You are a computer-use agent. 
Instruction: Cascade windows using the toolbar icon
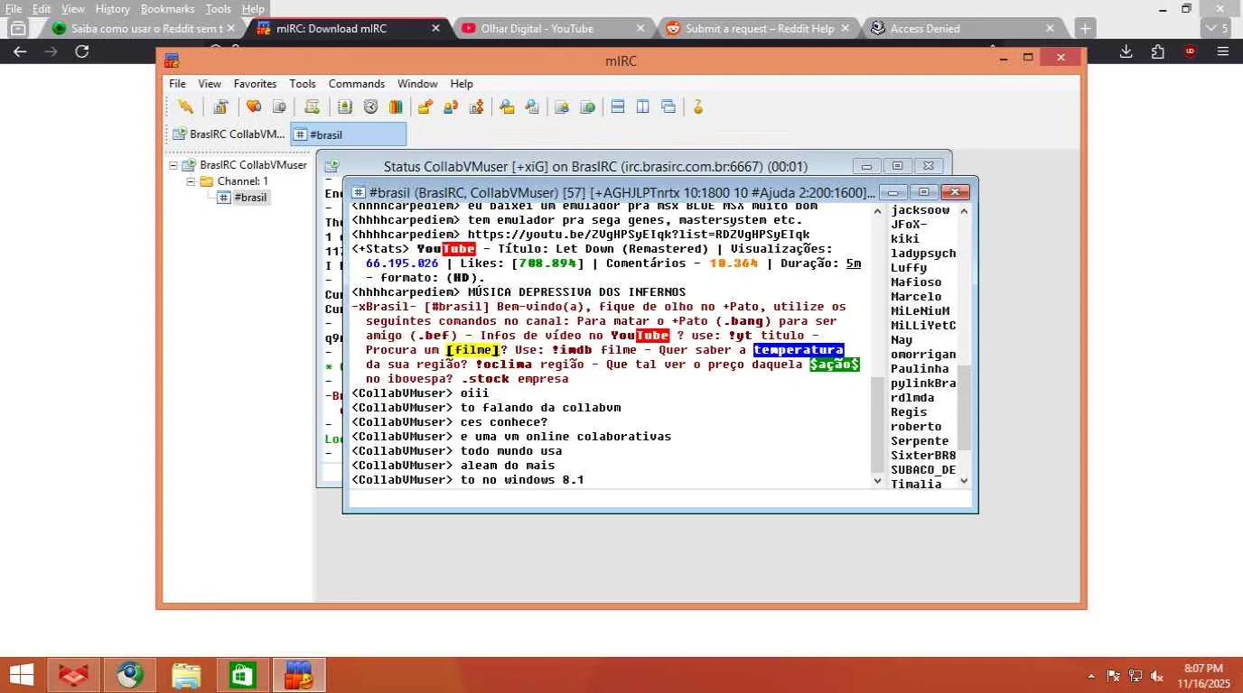point(668,106)
